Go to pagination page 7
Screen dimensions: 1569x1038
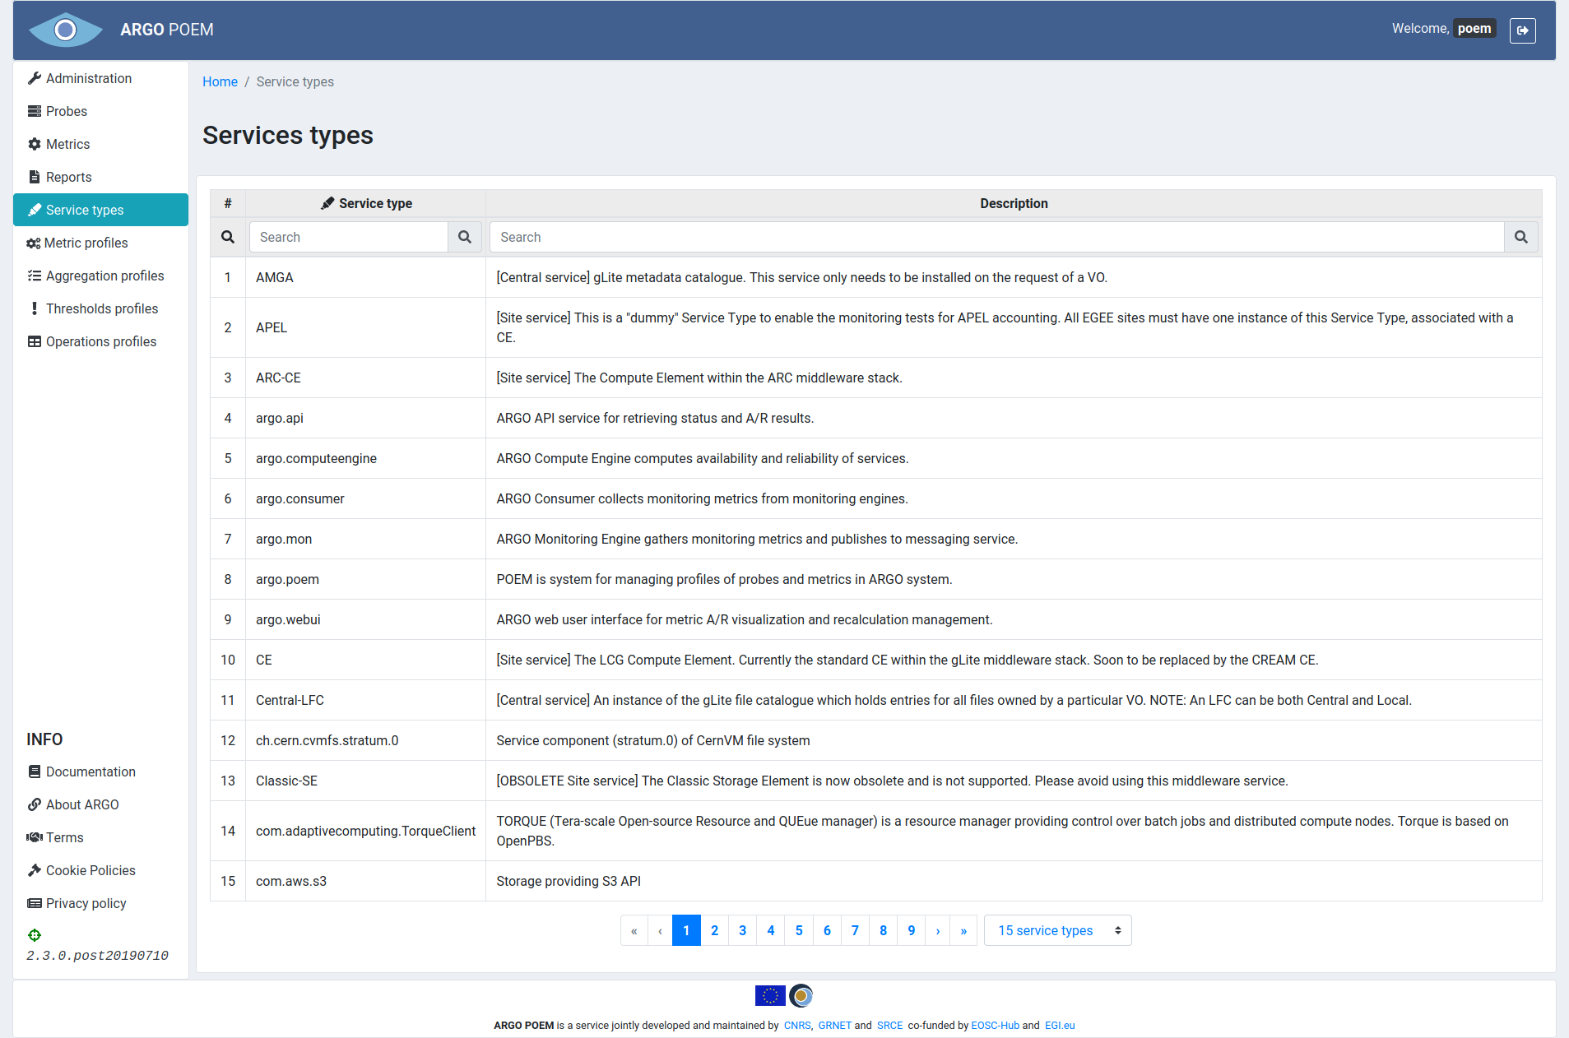tap(855, 930)
